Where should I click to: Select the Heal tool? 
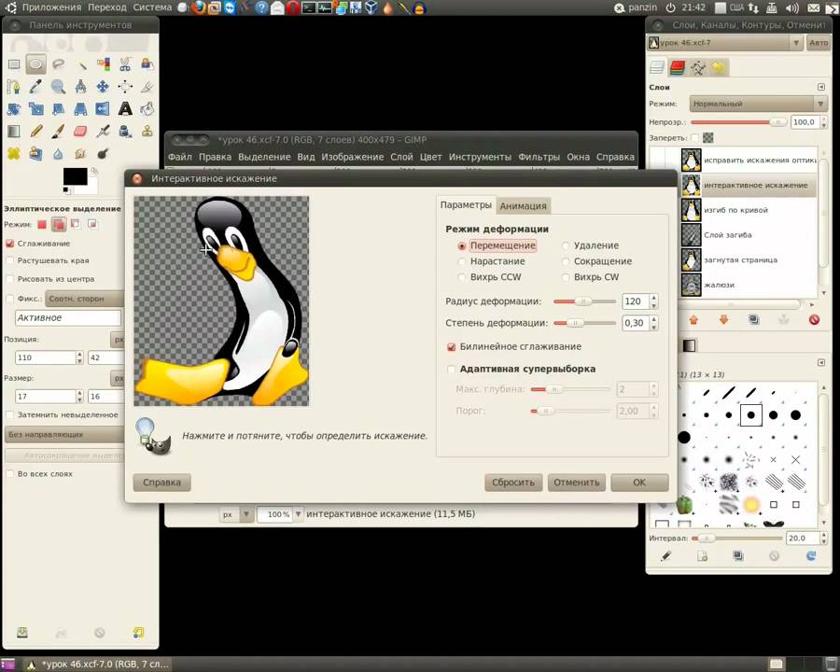[14, 154]
